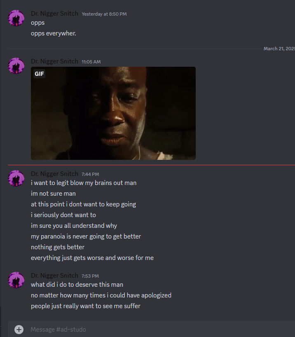Select the poster's name beside 7:44 PM

[54, 174]
